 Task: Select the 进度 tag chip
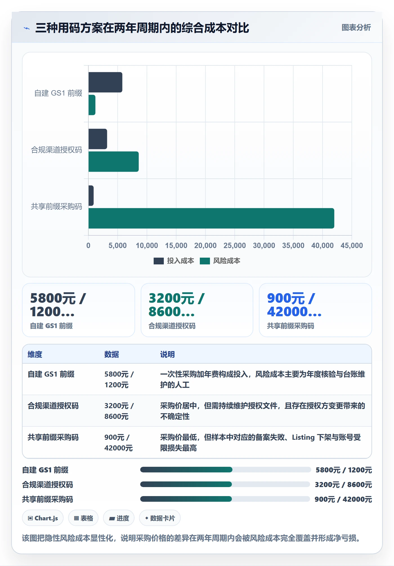click(119, 518)
